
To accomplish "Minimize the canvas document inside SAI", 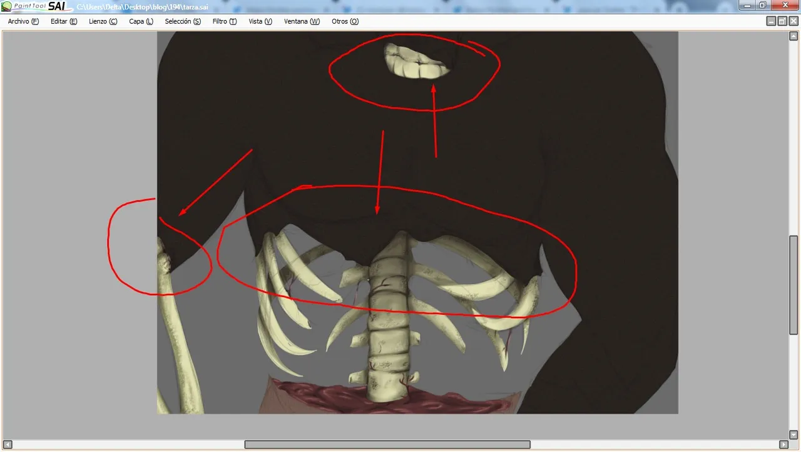I will click(x=771, y=21).
